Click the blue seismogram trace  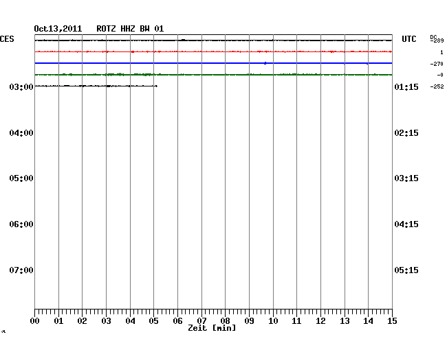[x=213, y=63]
